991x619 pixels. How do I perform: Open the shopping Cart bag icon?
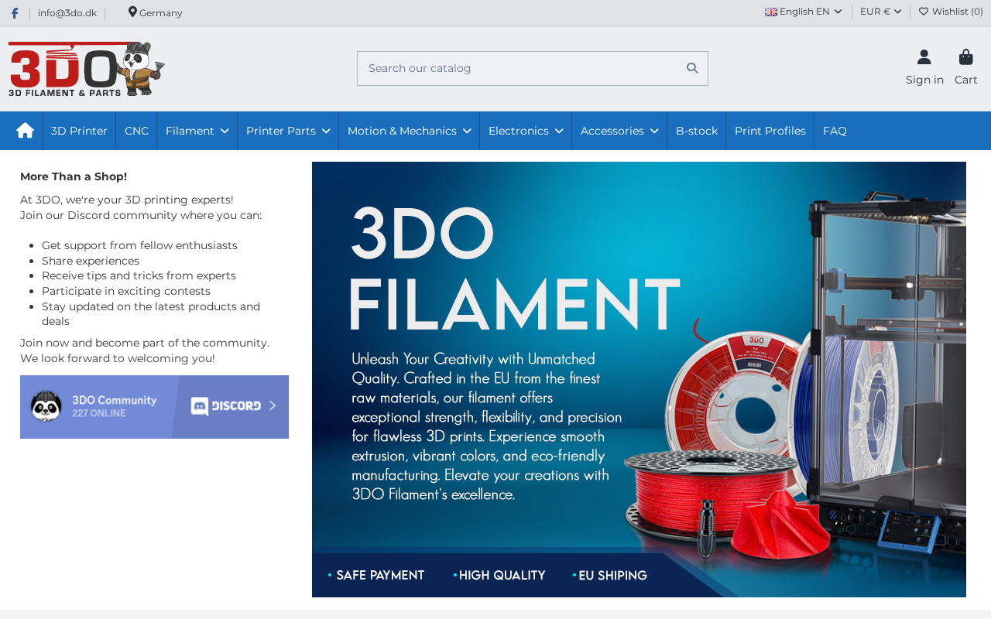(965, 57)
